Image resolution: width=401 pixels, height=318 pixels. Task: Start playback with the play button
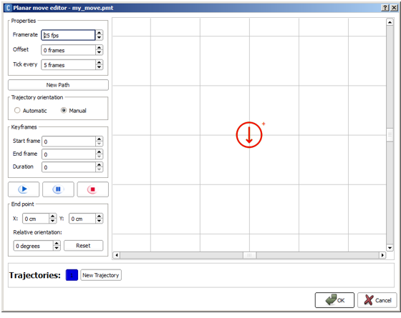click(24, 189)
